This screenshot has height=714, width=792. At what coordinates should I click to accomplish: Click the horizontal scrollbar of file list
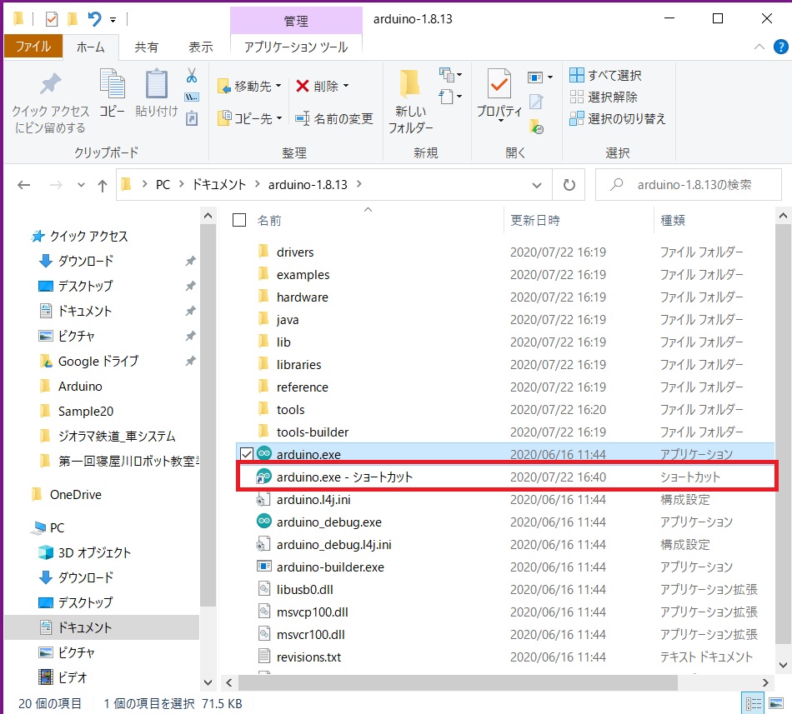pyautogui.click(x=458, y=682)
